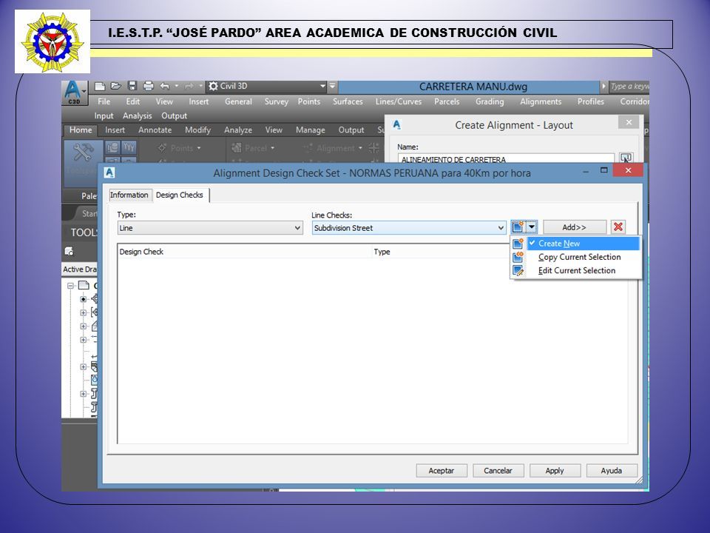
Task: Click the Ayuda help button
Action: click(x=612, y=471)
